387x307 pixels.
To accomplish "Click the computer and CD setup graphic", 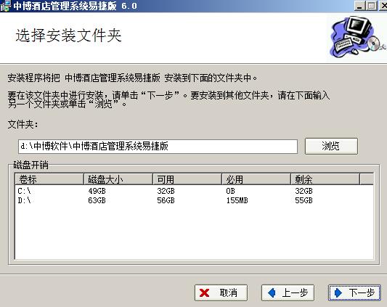I will (x=357, y=37).
